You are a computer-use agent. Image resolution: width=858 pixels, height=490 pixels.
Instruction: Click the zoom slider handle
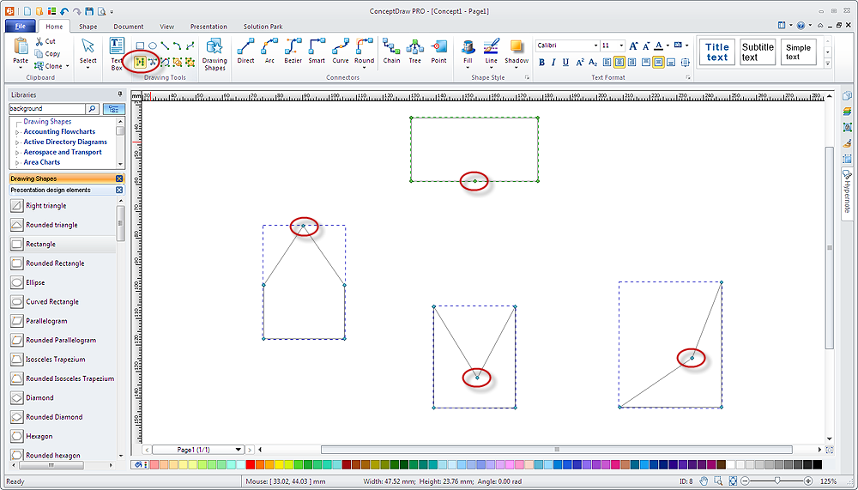coord(777,481)
